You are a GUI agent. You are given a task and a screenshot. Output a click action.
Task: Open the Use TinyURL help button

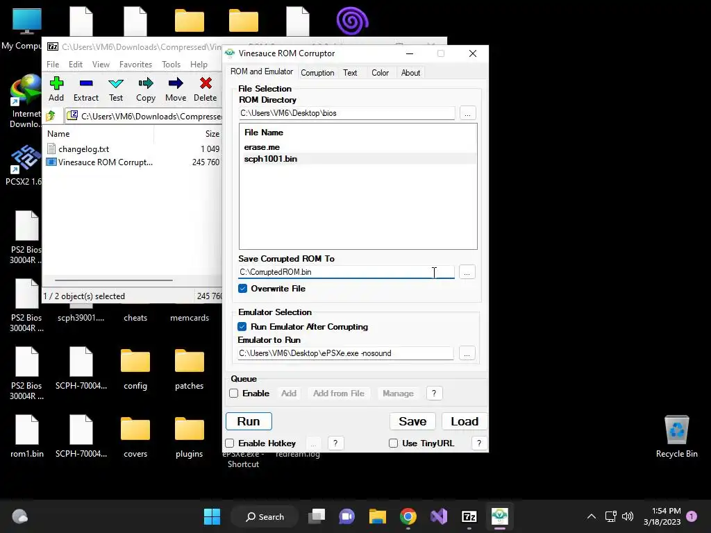pos(479,443)
